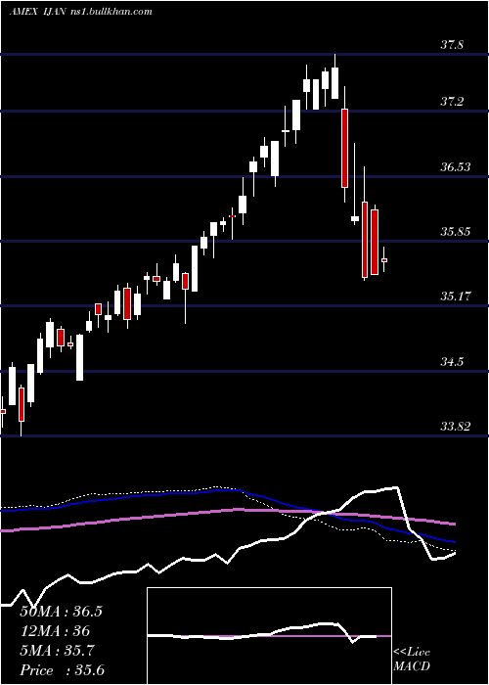Click the 35.85 price axis label
The width and height of the screenshot is (489, 685).
coord(456,232)
